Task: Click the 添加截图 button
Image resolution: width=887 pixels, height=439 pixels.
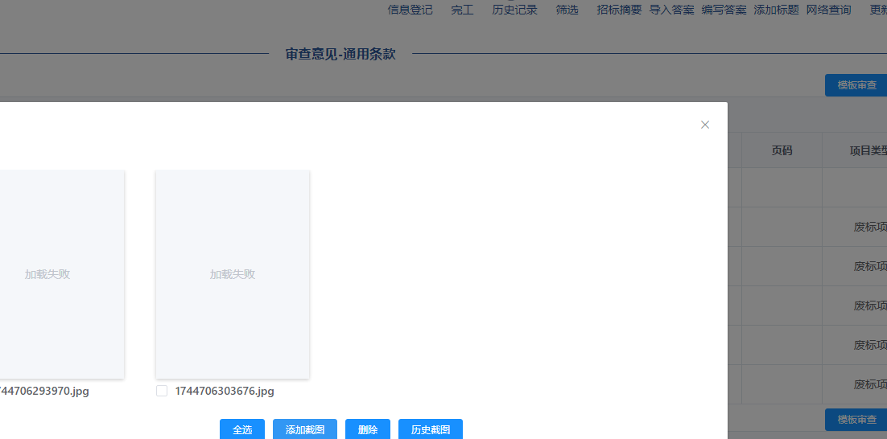Action: pyautogui.click(x=305, y=429)
